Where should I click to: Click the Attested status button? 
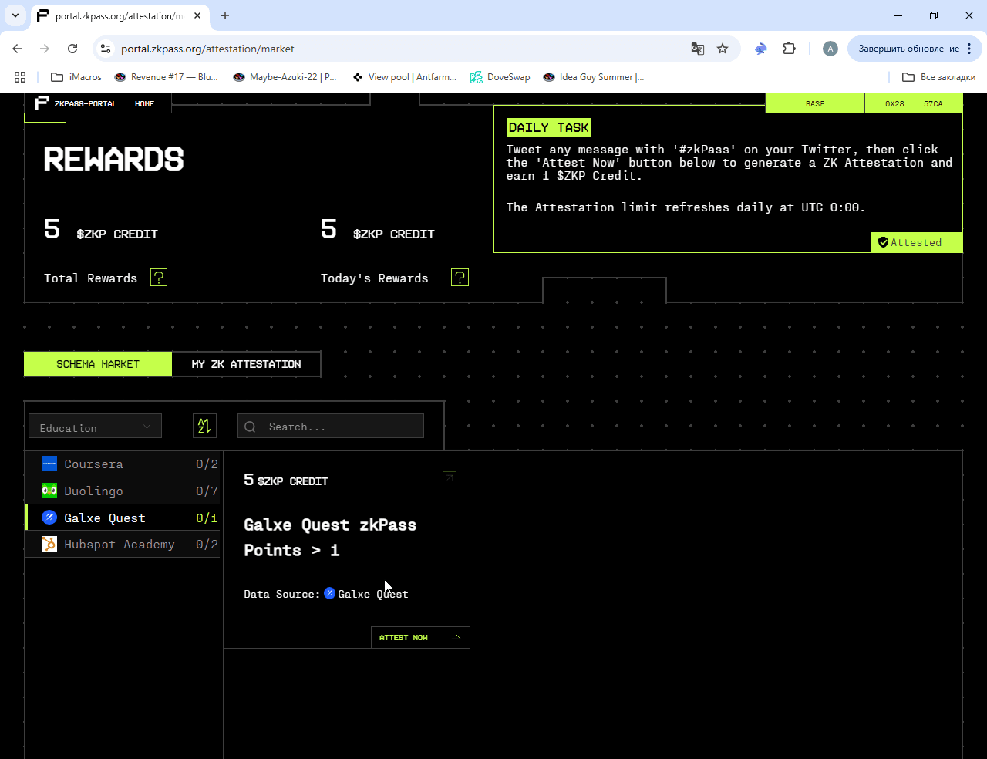(916, 242)
